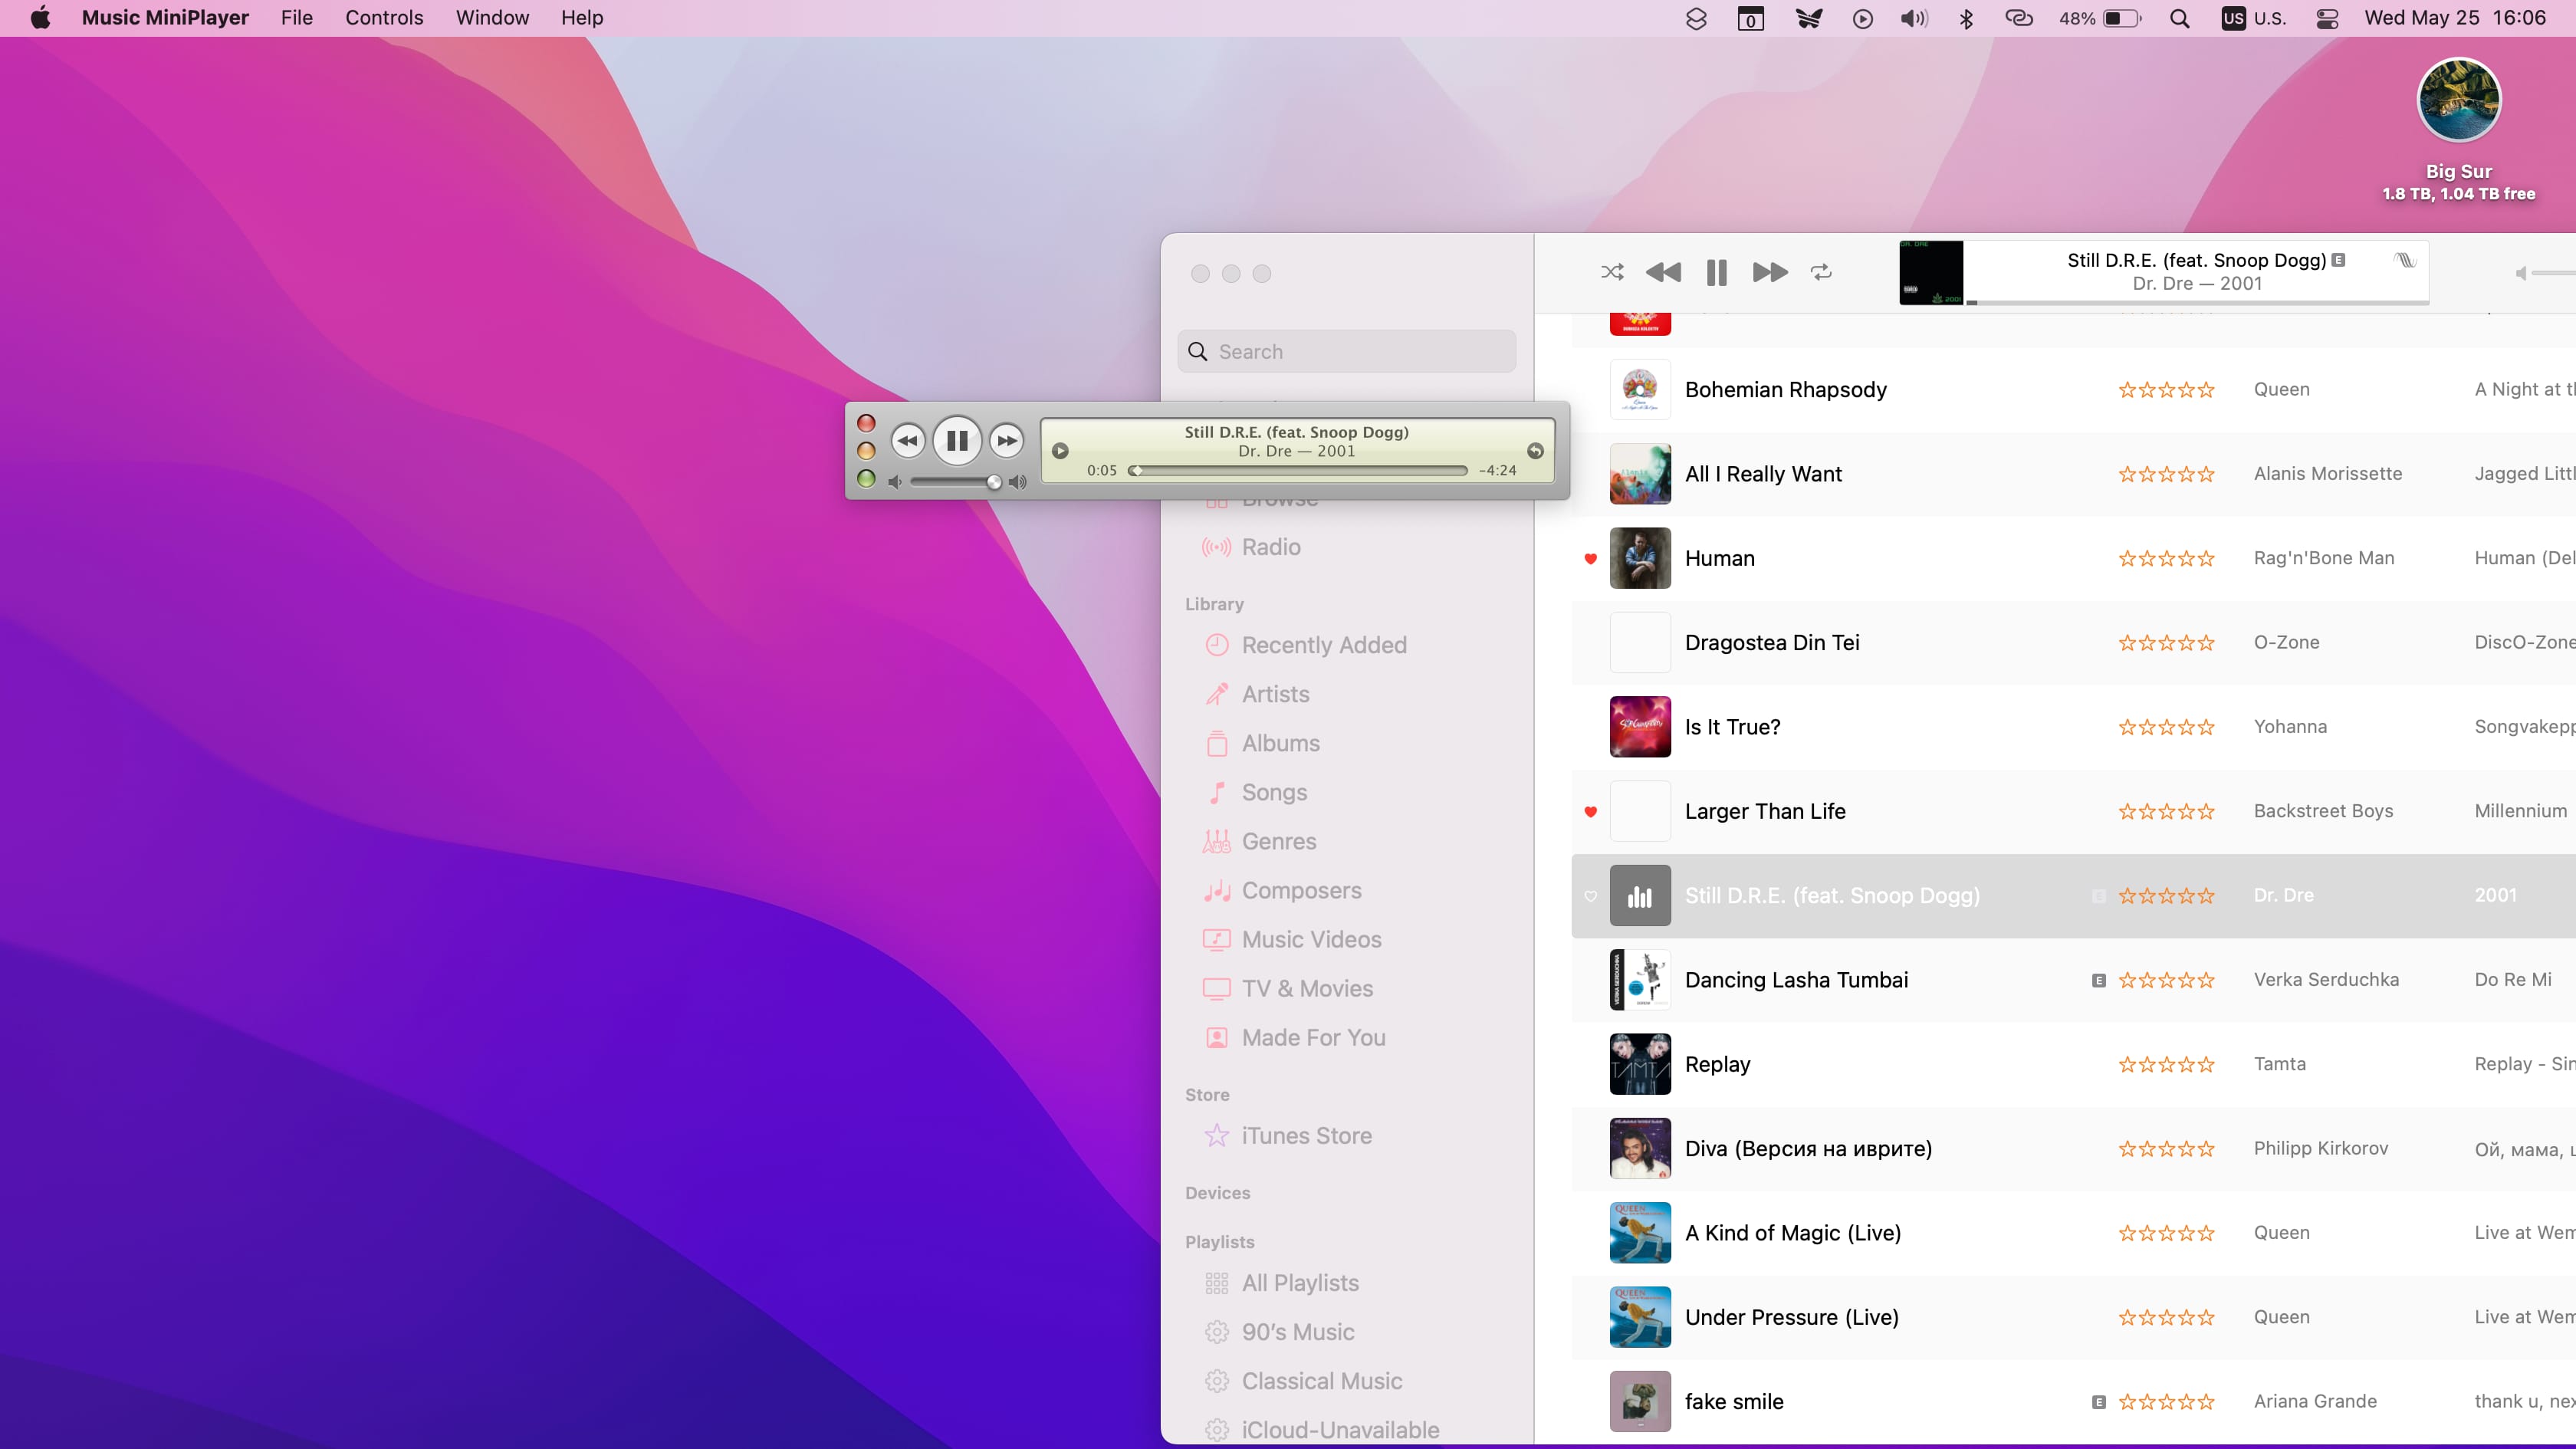Select the song Replay by Tamta

(1717, 1064)
